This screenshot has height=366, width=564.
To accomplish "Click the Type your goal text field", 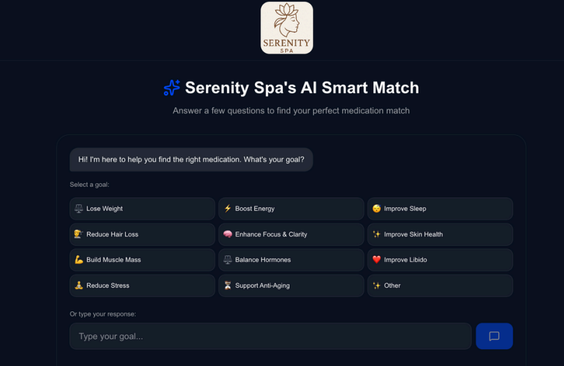I will pos(270,336).
